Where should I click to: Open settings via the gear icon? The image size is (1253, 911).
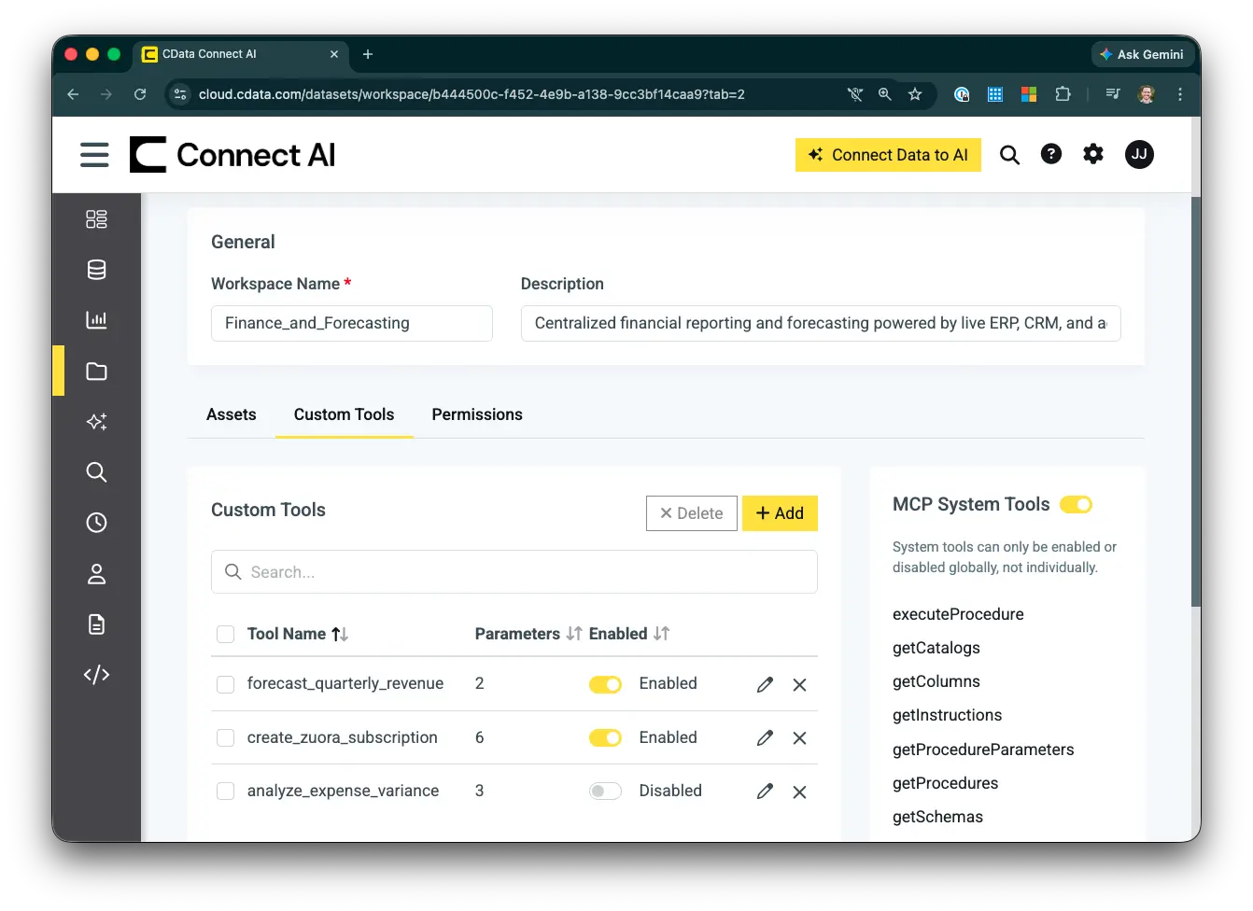(1093, 154)
